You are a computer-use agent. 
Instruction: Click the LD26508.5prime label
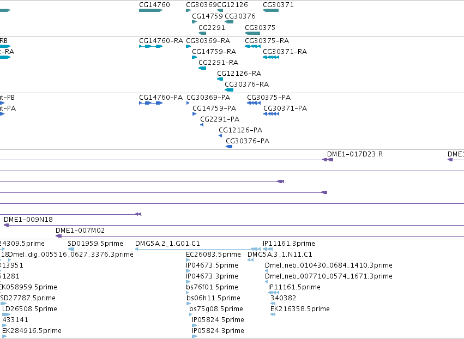tap(29, 309)
